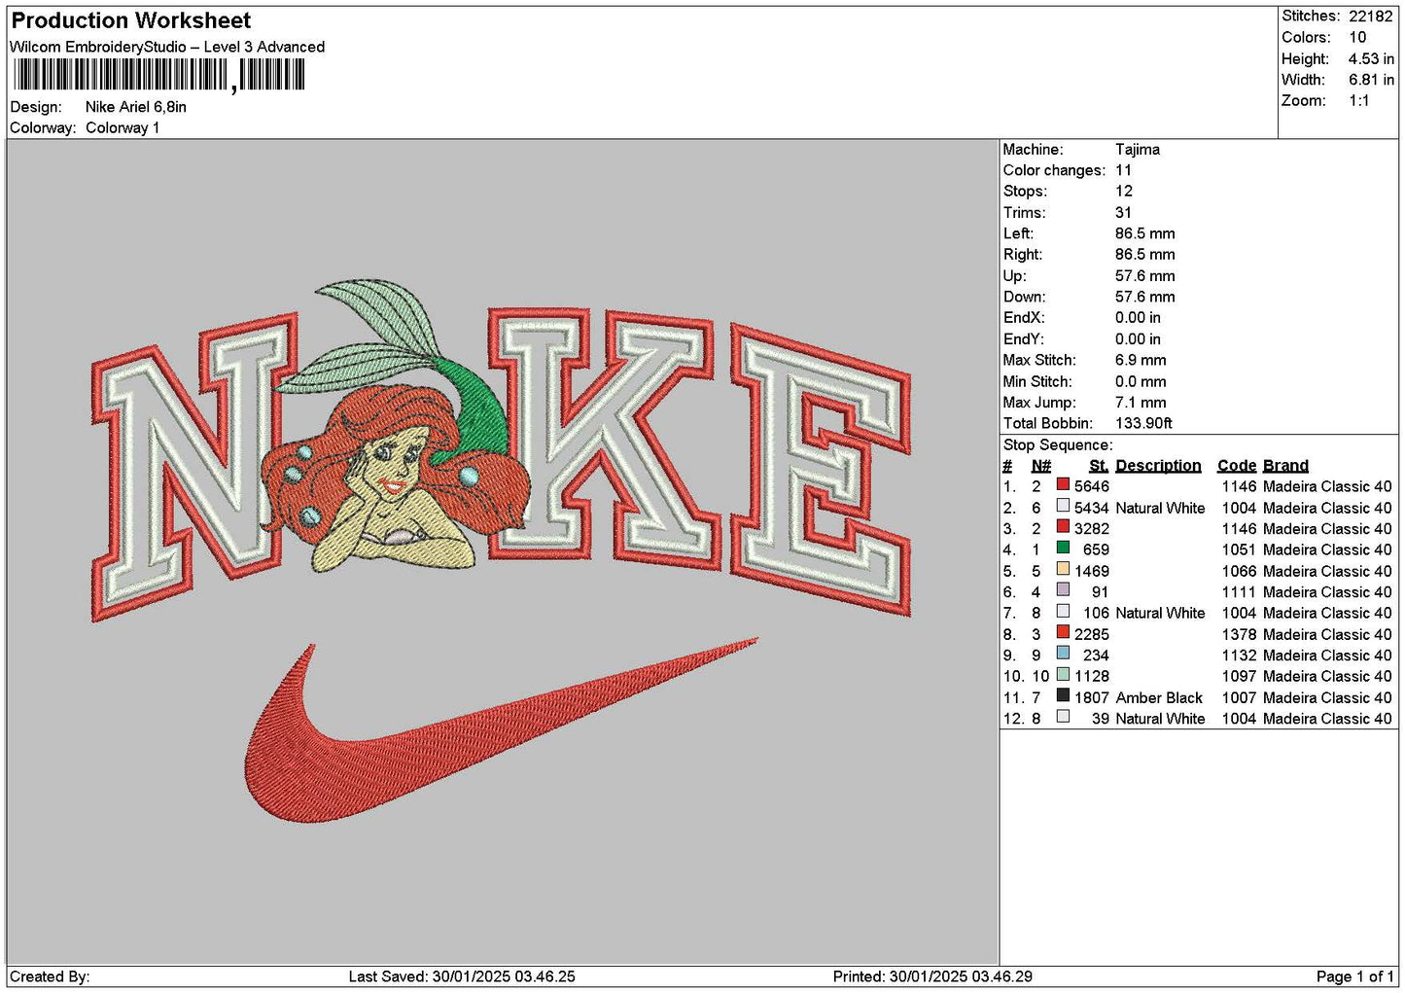Click the EndX value 0.00 in
Screen dimensions: 1405x993
(x=1138, y=318)
